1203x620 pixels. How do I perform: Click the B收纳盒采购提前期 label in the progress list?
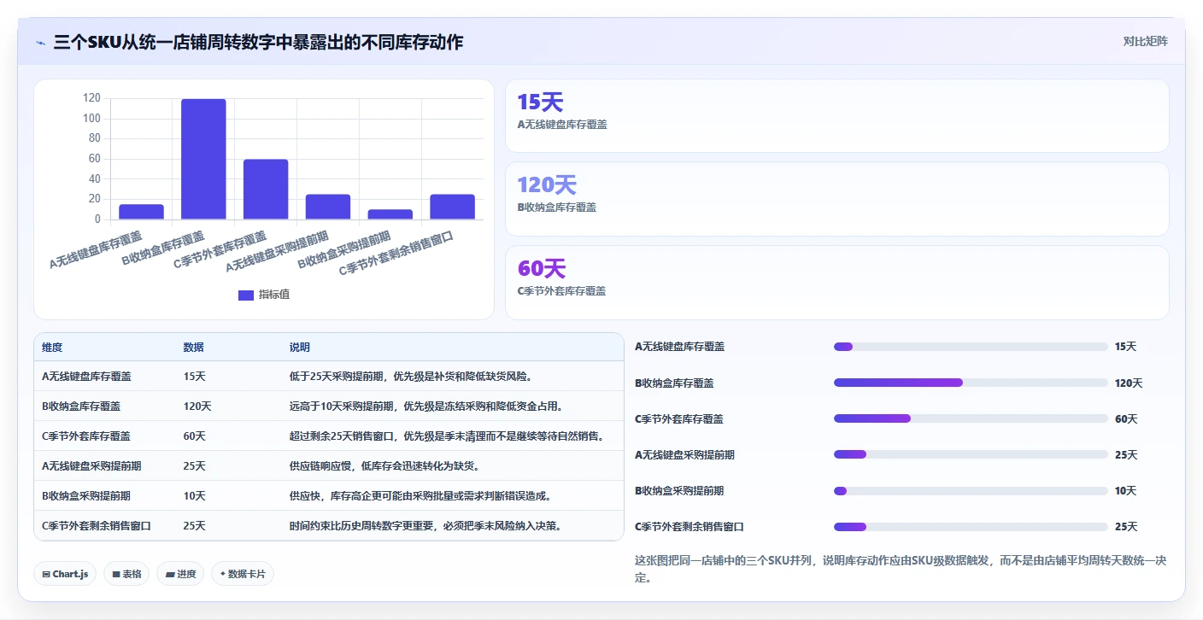click(679, 490)
